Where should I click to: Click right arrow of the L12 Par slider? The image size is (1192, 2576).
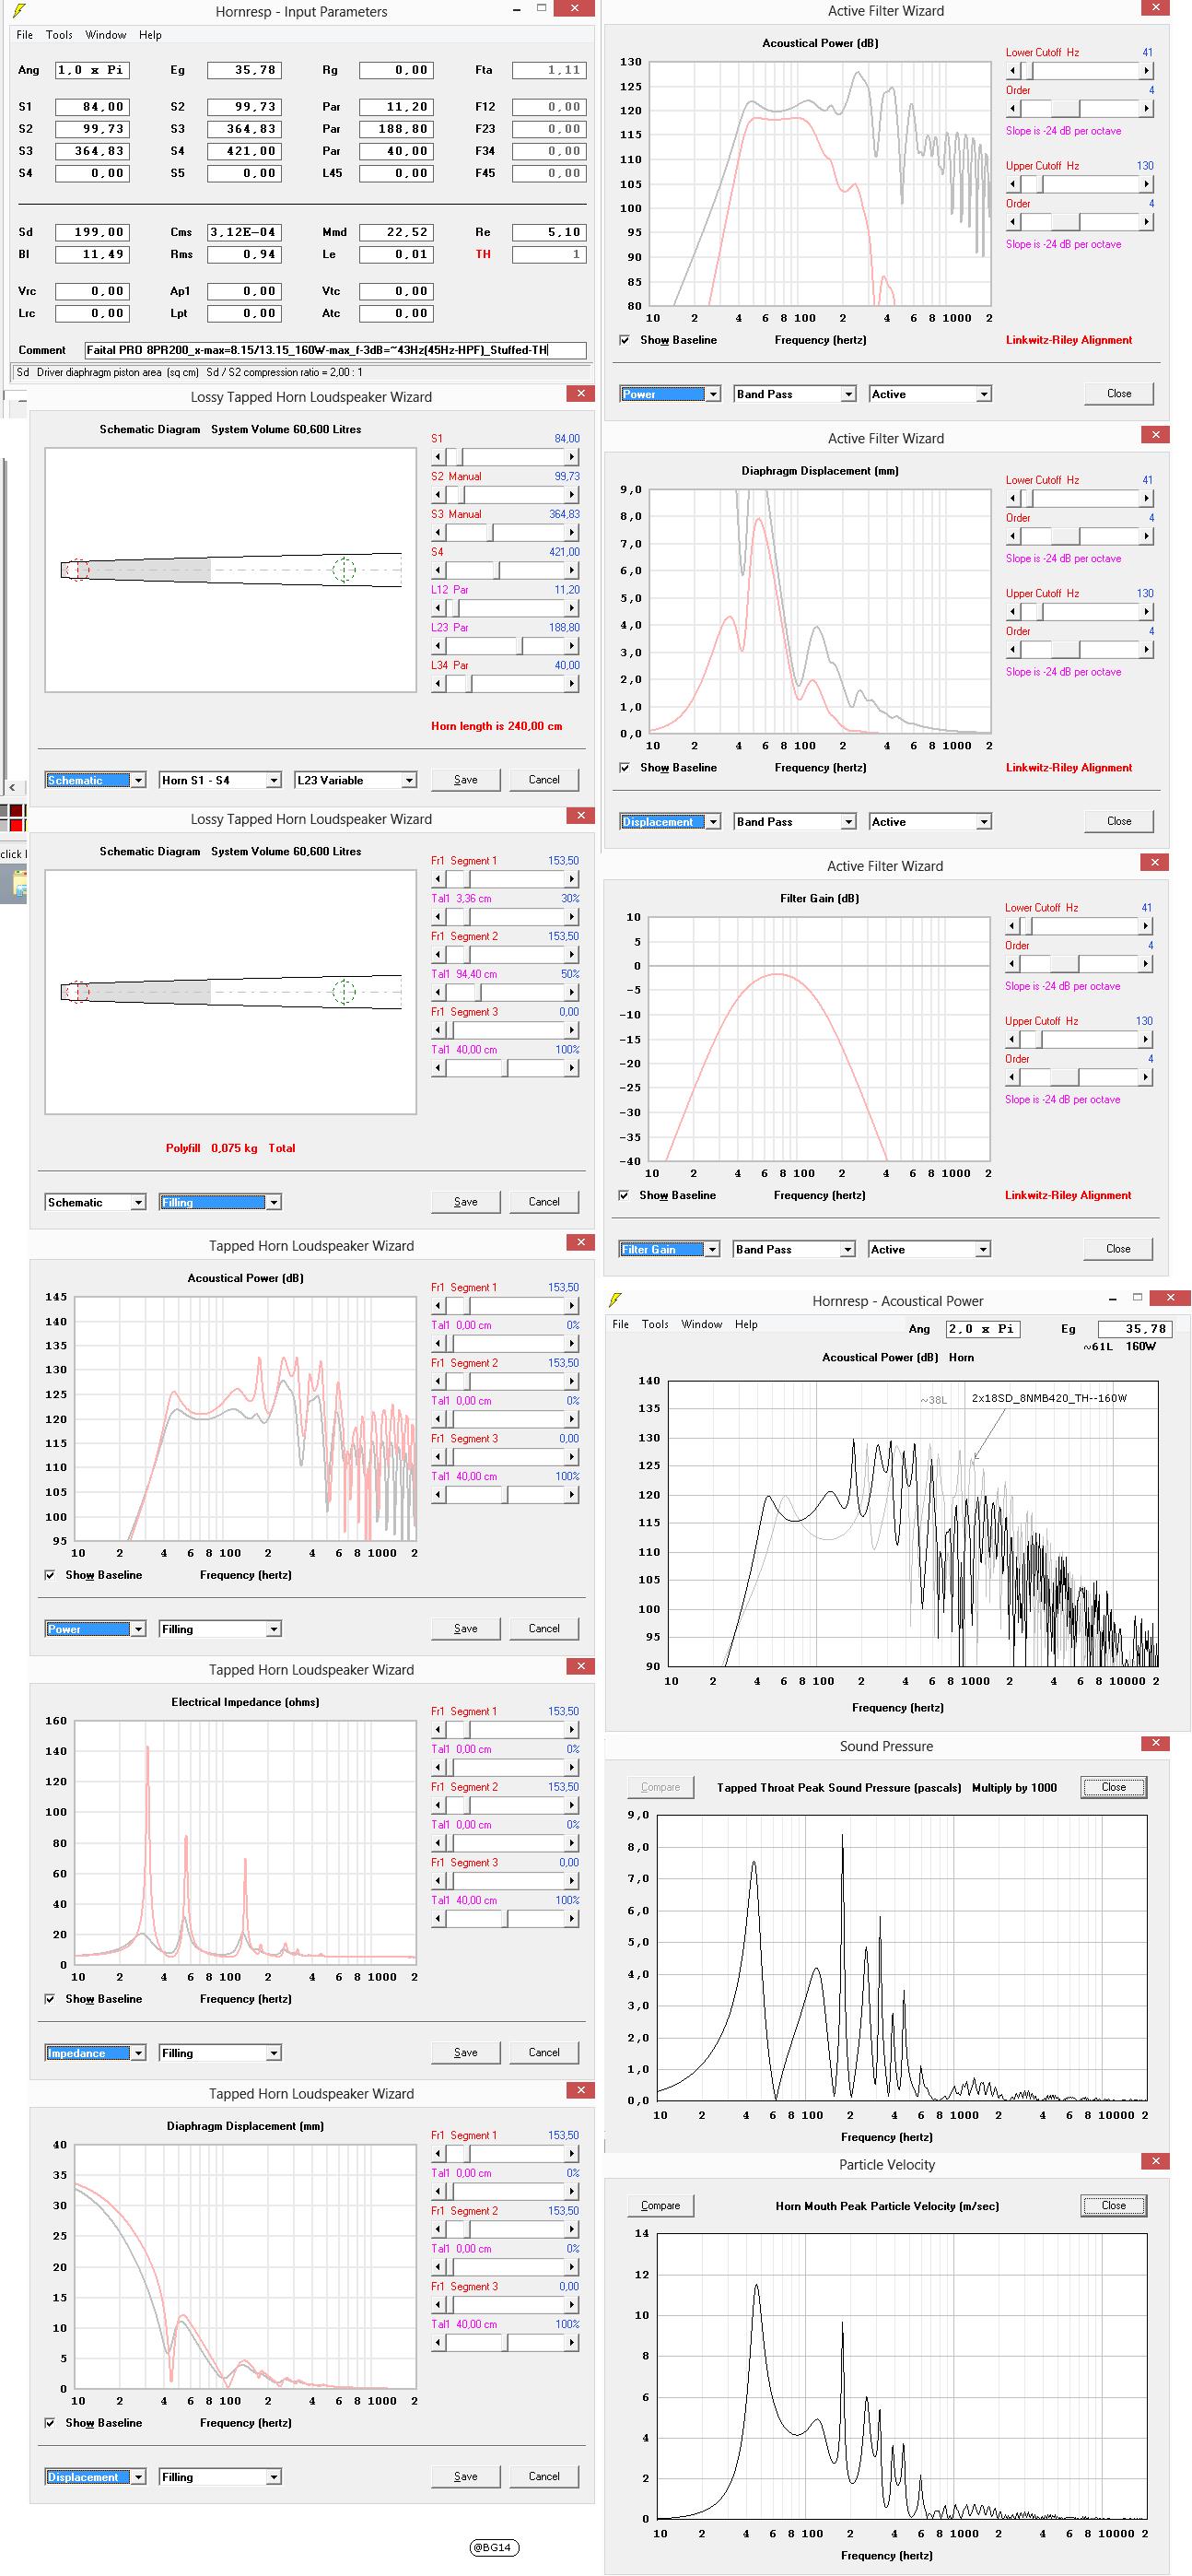(573, 608)
